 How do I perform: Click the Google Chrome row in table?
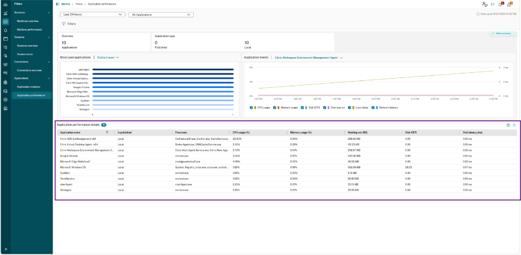click(286, 156)
